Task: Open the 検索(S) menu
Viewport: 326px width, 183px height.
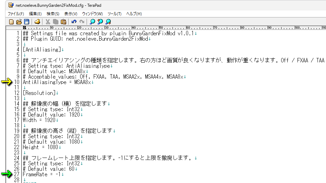Action: [53, 14]
